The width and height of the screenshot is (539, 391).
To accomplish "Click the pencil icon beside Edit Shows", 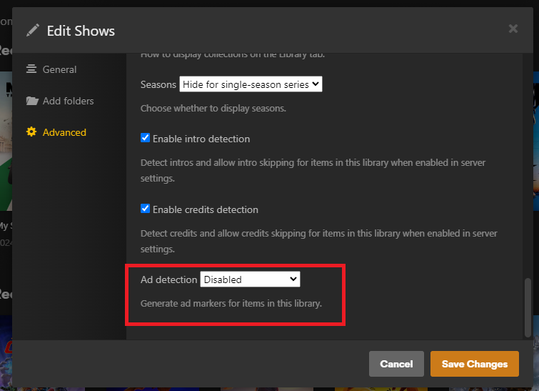I will [x=33, y=30].
